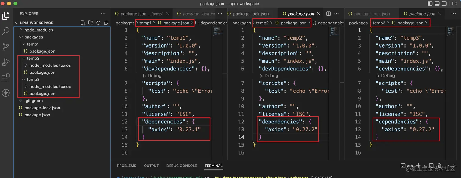
Task: Close the temp2 package.json tab
Action: [x=319, y=14]
